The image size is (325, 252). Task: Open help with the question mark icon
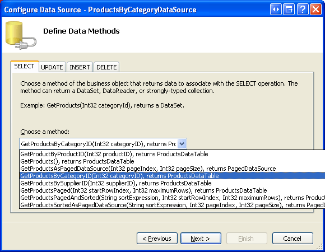click(x=303, y=10)
